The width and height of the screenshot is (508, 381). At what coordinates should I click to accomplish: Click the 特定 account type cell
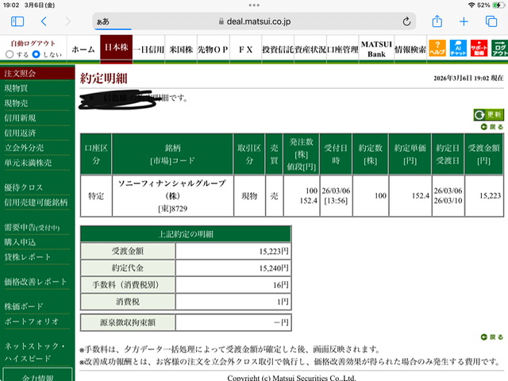click(x=96, y=196)
